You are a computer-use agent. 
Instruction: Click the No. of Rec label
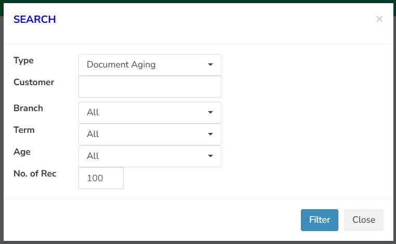click(35, 173)
